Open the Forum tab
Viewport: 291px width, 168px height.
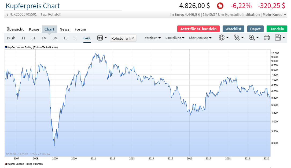click(x=80, y=29)
